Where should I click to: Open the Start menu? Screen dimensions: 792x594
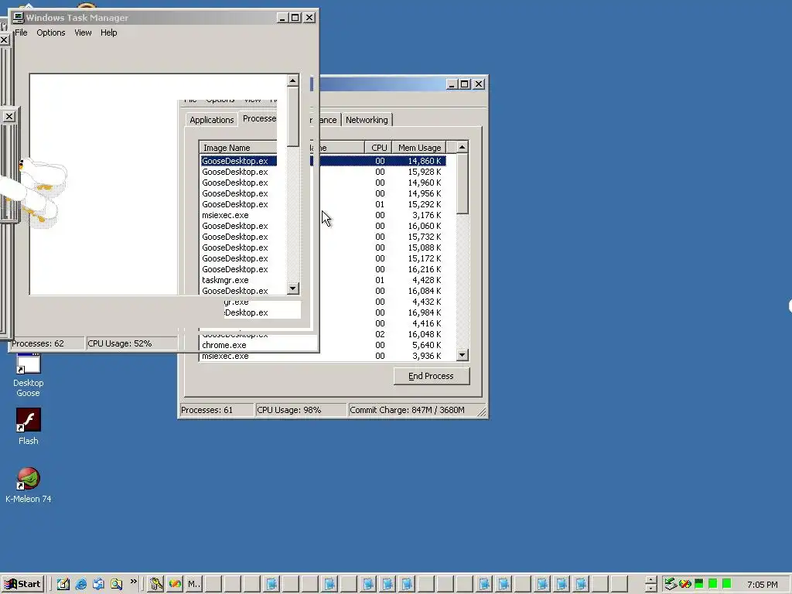click(x=22, y=584)
